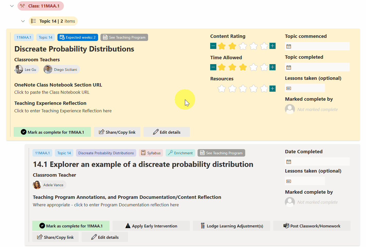Set Time Allowed to three stars

click(x=243, y=67)
